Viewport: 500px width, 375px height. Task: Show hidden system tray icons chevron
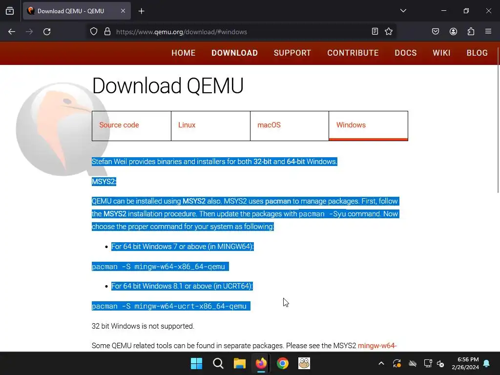pyautogui.click(x=381, y=363)
